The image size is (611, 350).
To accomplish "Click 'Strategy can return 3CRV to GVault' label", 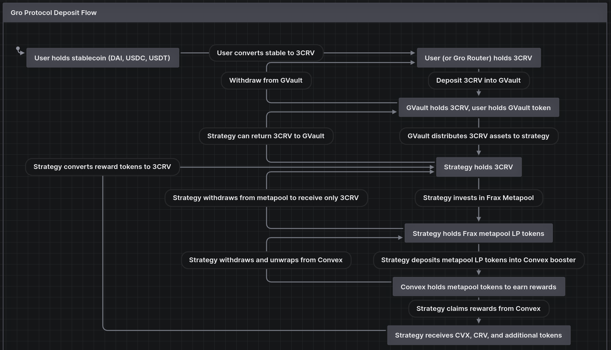I will (266, 136).
